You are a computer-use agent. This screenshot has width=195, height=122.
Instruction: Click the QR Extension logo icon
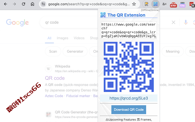(103, 15)
